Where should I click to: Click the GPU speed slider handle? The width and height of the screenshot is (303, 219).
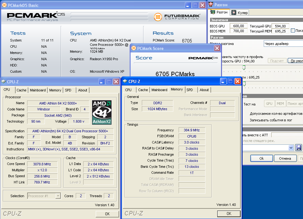click(244, 67)
